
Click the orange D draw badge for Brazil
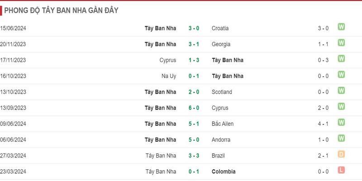point(342,154)
